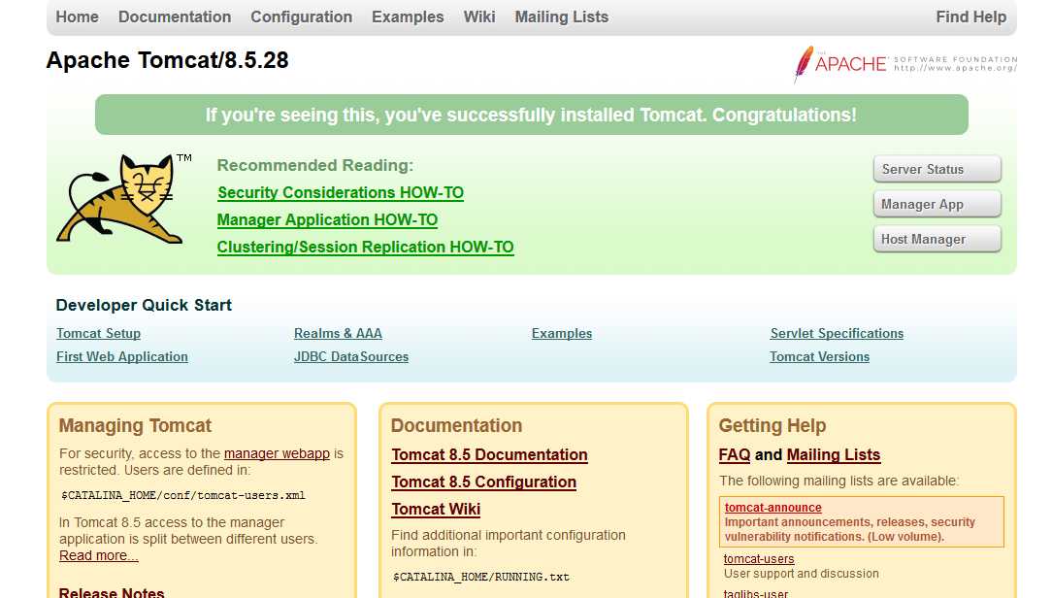
Task: Click Examples link under Developer Quick Start
Action: click(x=562, y=334)
